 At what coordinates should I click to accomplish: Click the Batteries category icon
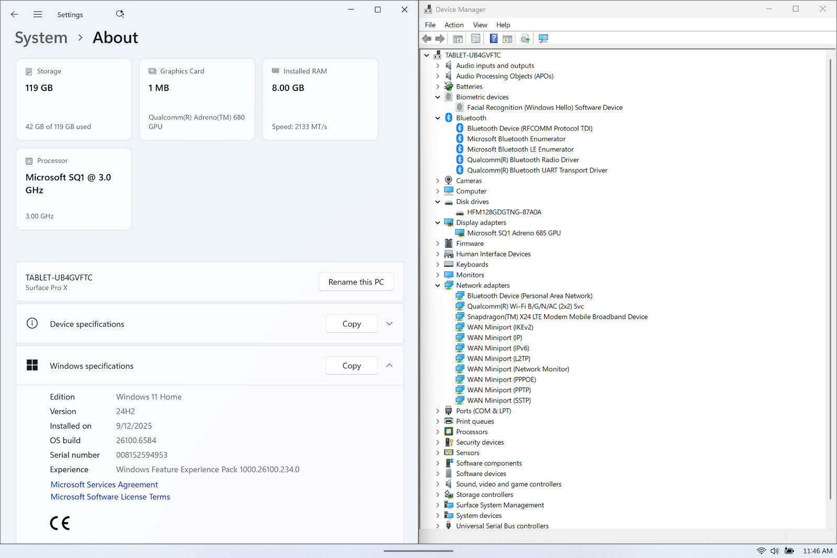(448, 86)
